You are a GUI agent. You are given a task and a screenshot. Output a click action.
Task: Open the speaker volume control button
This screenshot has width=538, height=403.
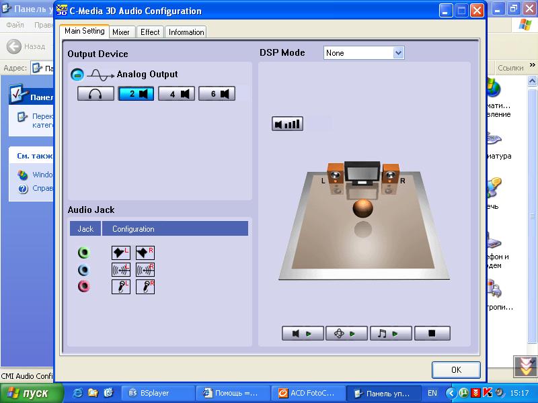tap(288, 124)
